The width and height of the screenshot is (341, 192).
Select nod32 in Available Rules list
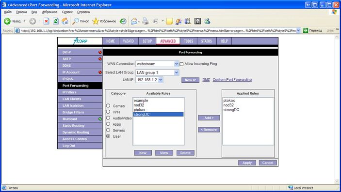point(158,105)
